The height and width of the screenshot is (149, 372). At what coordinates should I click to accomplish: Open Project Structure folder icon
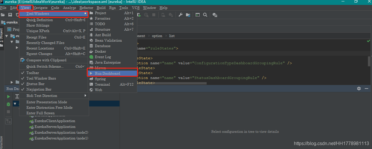tap(188, 15)
